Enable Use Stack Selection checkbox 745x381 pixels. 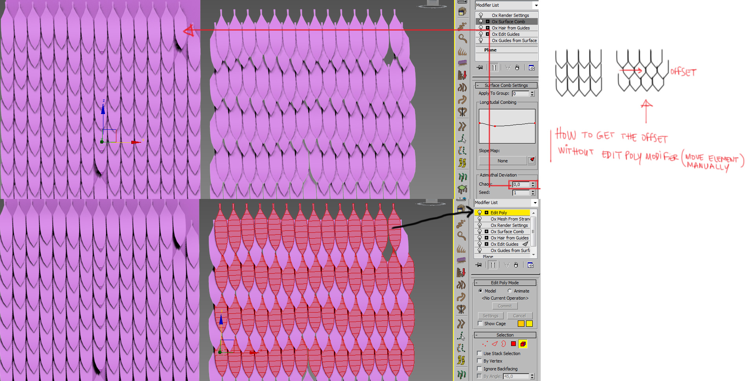[x=480, y=353]
